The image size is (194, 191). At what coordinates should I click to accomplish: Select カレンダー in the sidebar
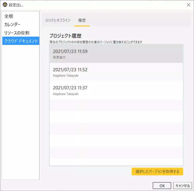21,25
